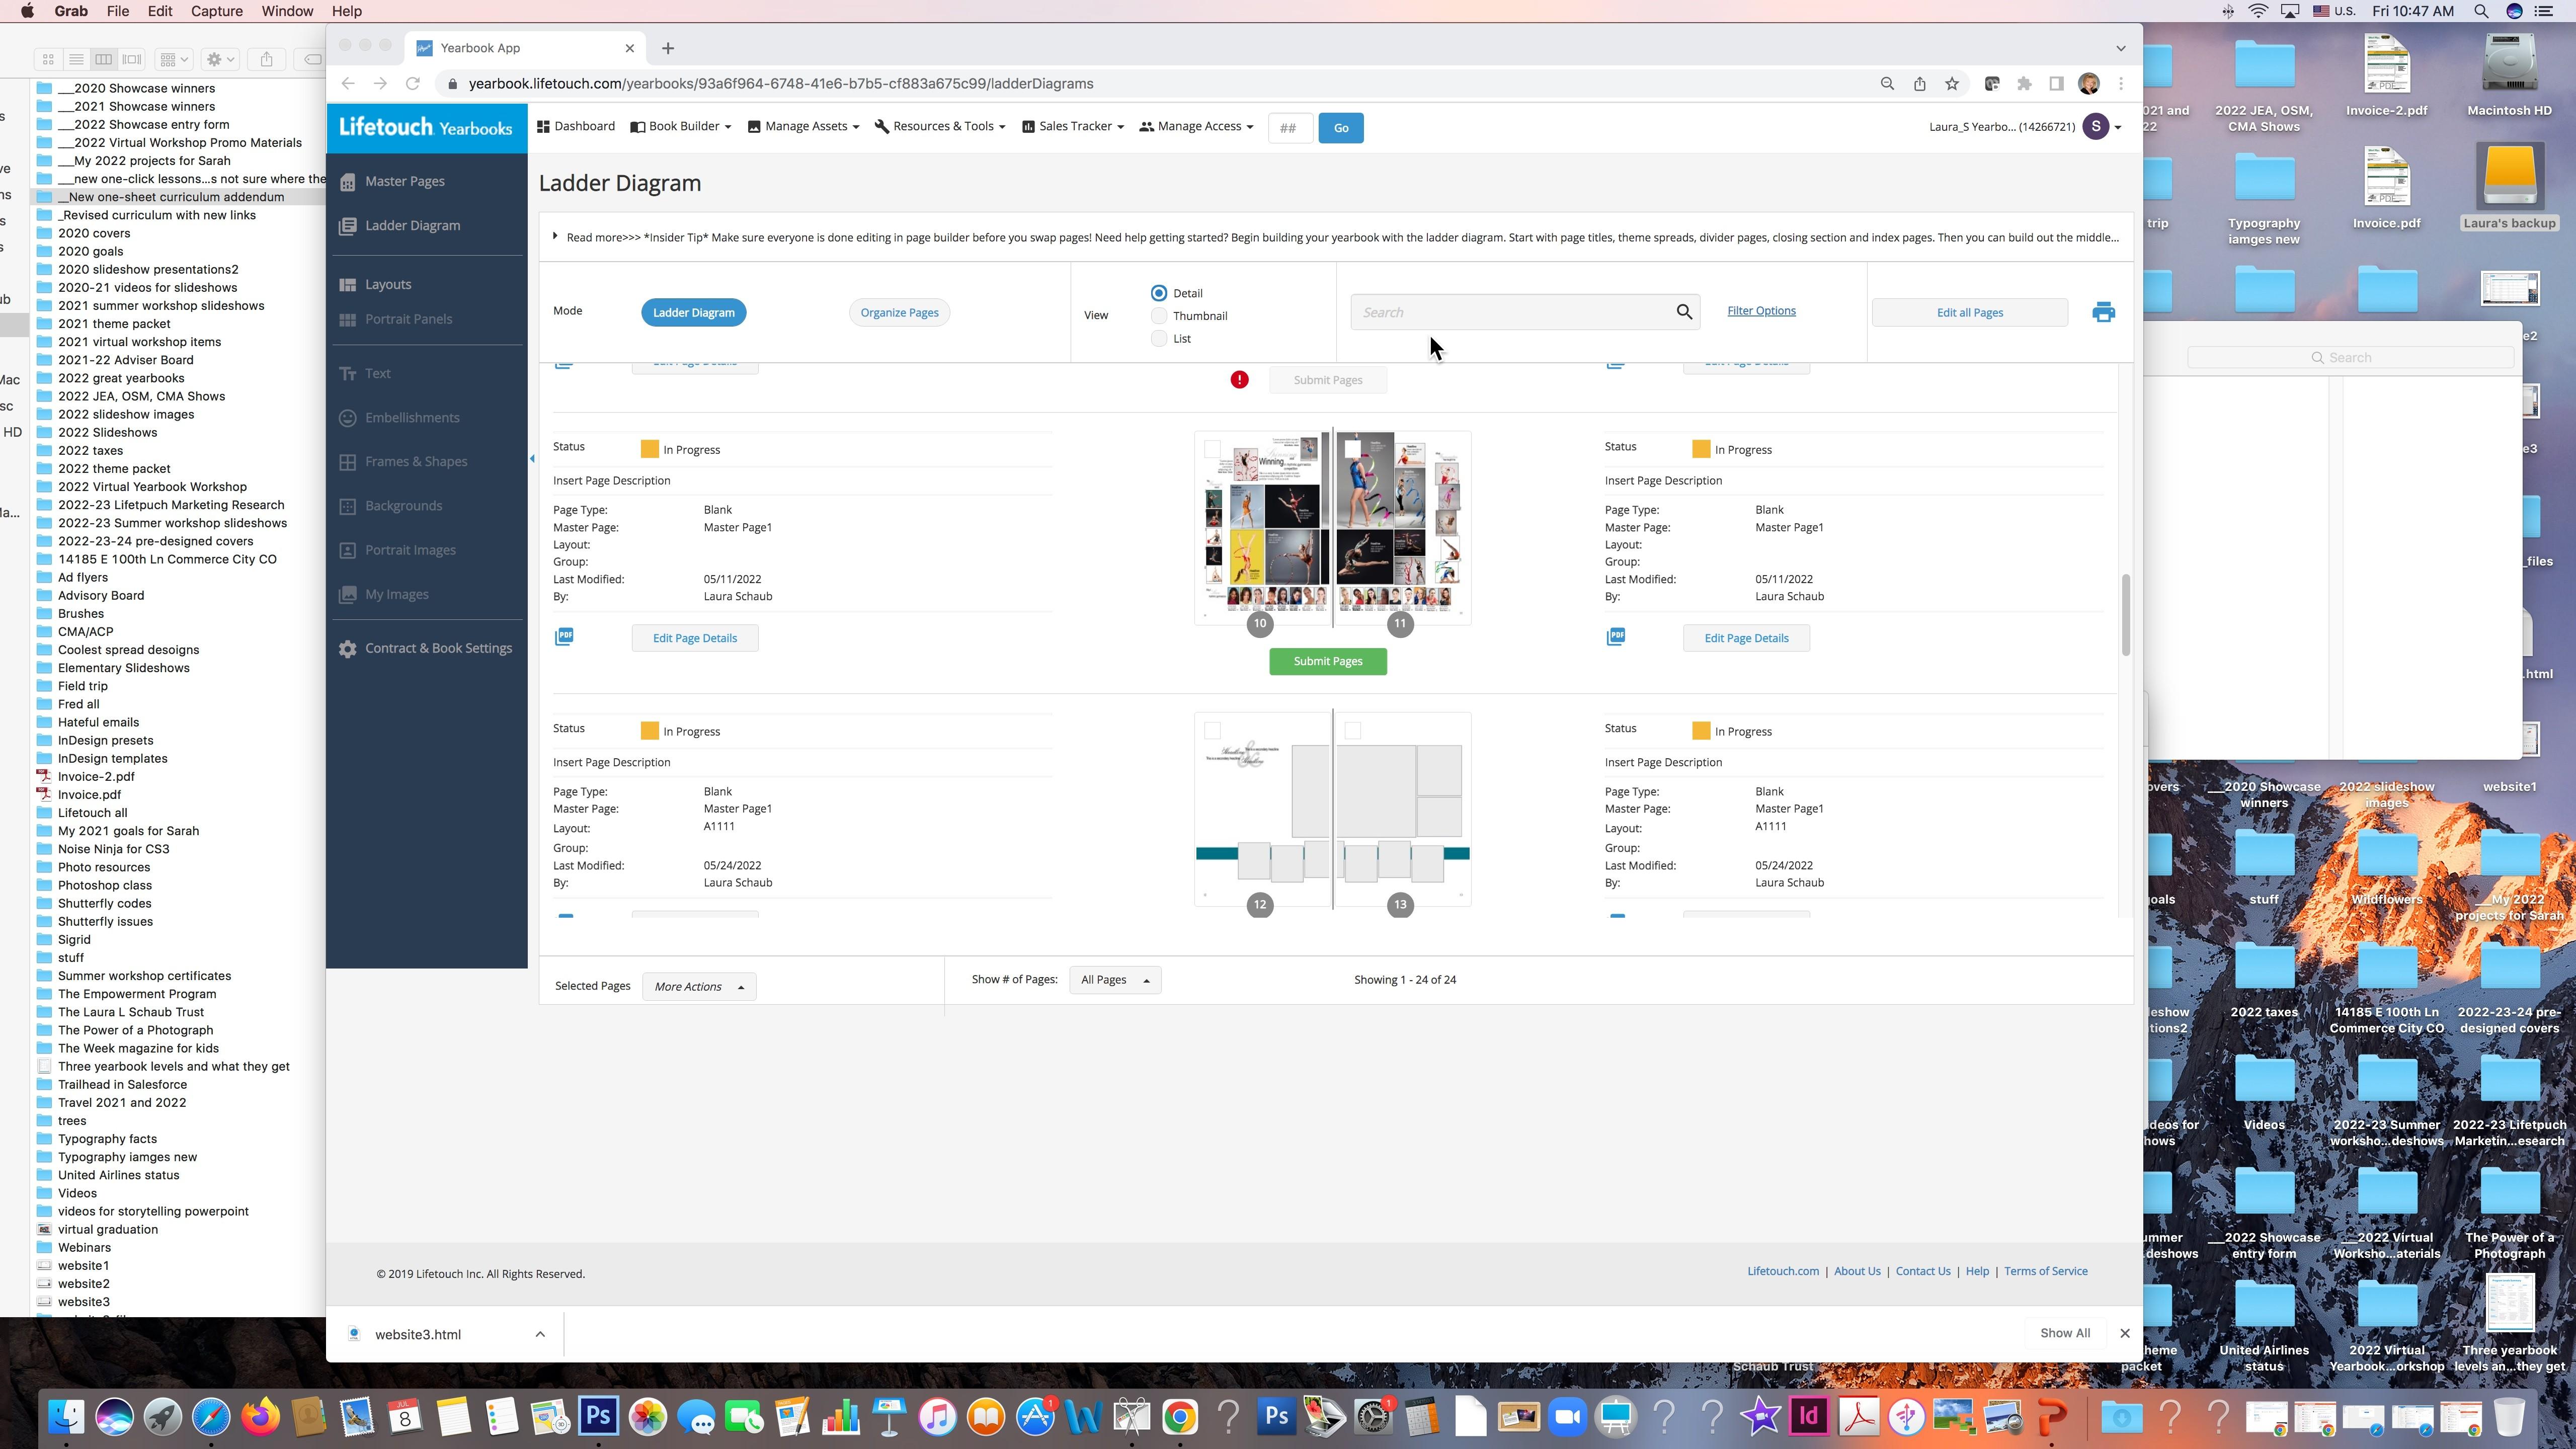Select the Detail view radio button
The width and height of the screenshot is (2576, 1449).
tap(1159, 293)
